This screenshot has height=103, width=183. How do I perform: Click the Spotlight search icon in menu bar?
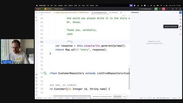[164, 5]
